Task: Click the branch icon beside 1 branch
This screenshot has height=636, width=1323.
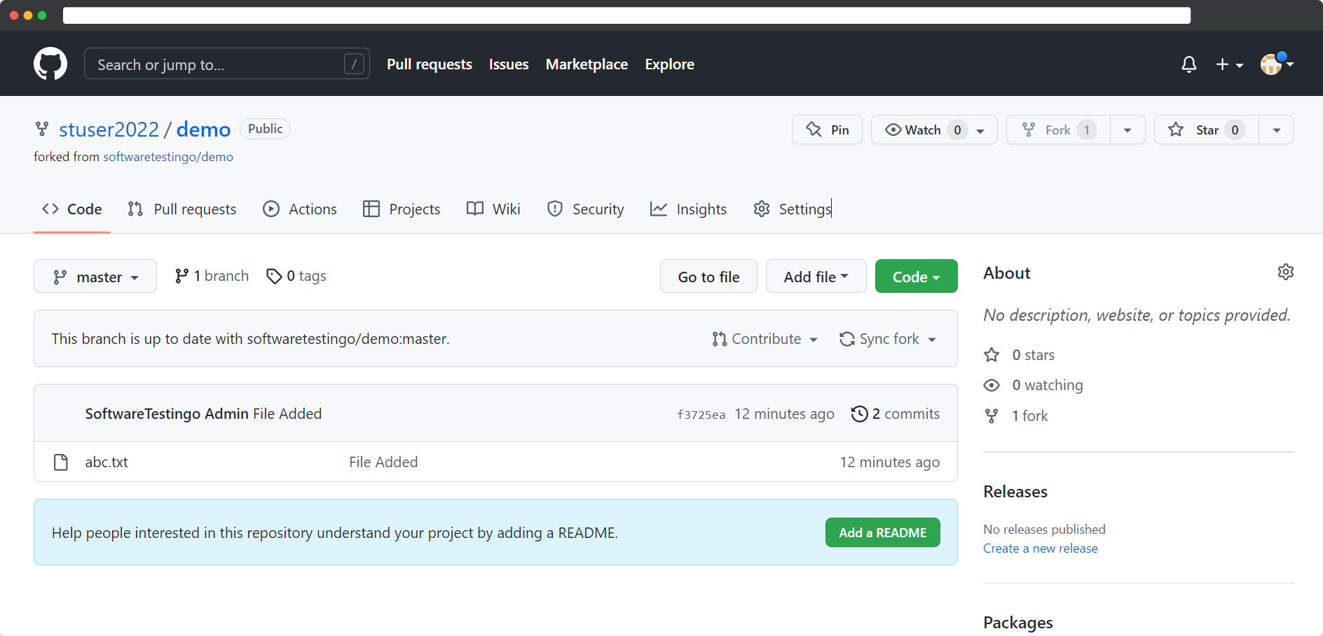Action: pyautogui.click(x=181, y=276)
